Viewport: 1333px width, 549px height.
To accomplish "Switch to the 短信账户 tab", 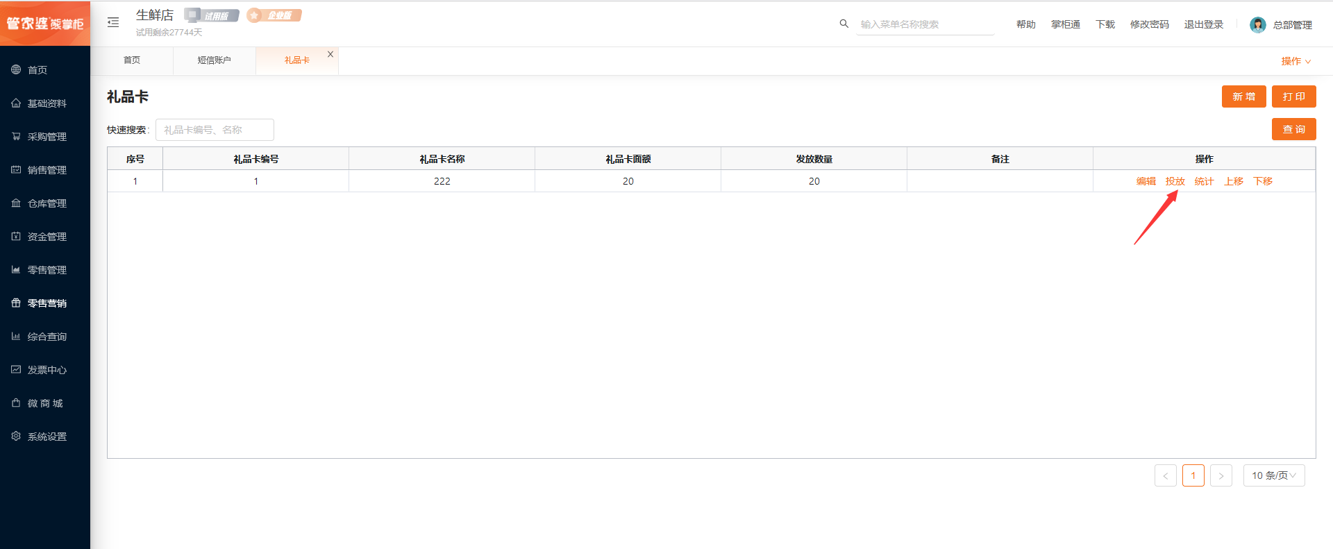I will tap(215, 60).
